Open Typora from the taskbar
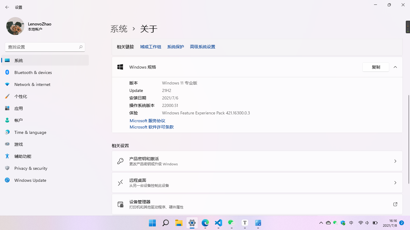The height and width of the screenshot is (230, 410). click(x=245, y=223)
